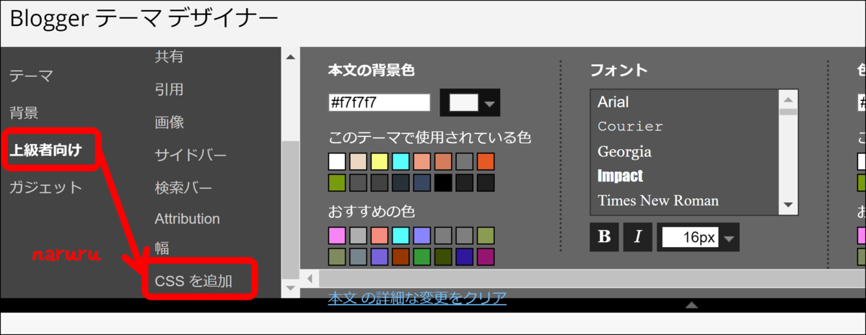Click the advanced list scroll-down arrow
The image size is (866, 335).
click(x=291, y=288)
